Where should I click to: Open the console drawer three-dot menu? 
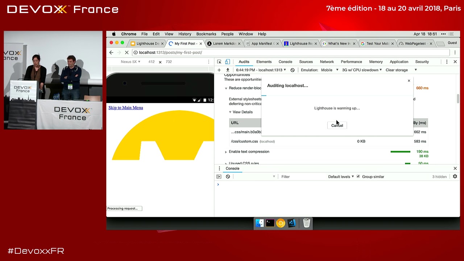pyautogui.click(x=219, y=169)
